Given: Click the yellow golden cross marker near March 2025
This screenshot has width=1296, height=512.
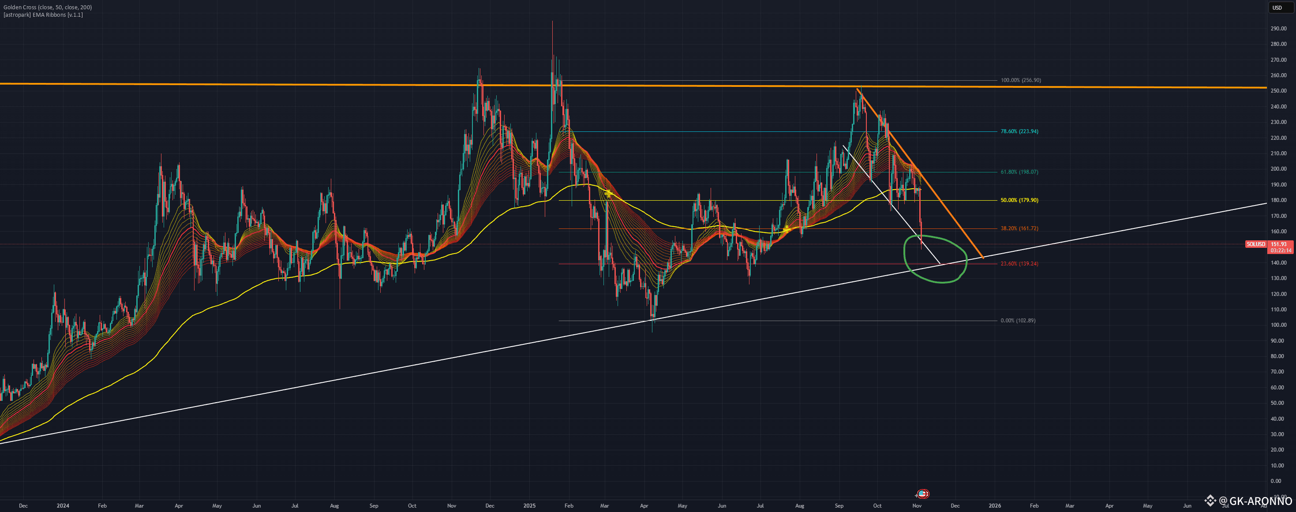Looking at the screenshot, I should point(608,193).
